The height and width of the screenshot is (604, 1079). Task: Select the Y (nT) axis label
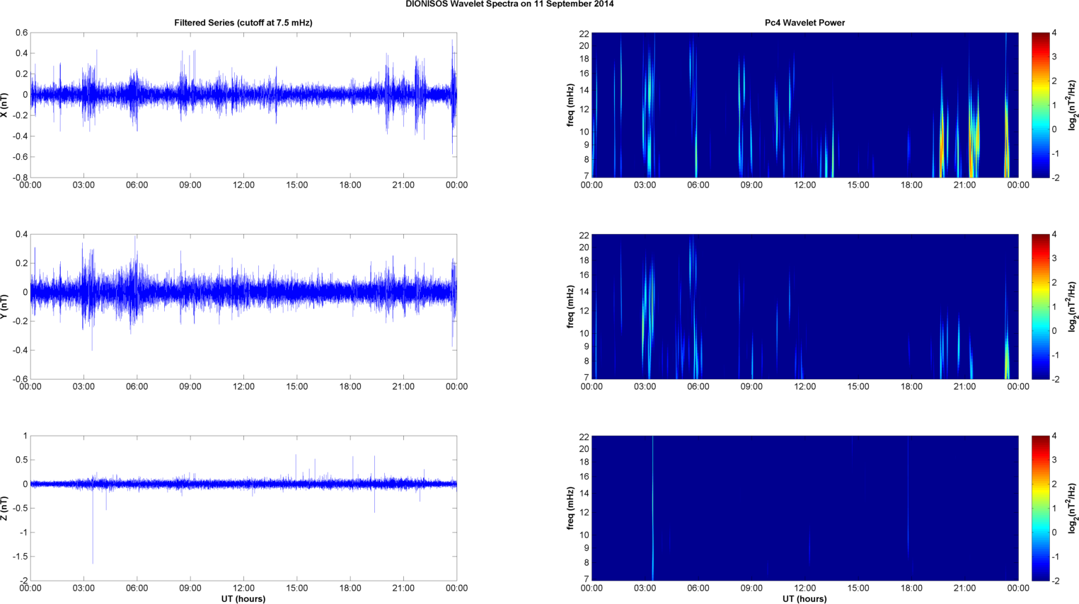tap(5, 306)
